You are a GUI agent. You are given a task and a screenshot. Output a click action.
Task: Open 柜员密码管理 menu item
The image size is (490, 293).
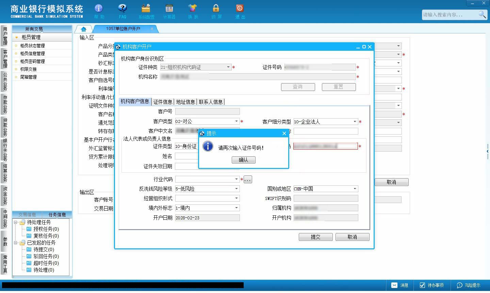tap(32, 61)
